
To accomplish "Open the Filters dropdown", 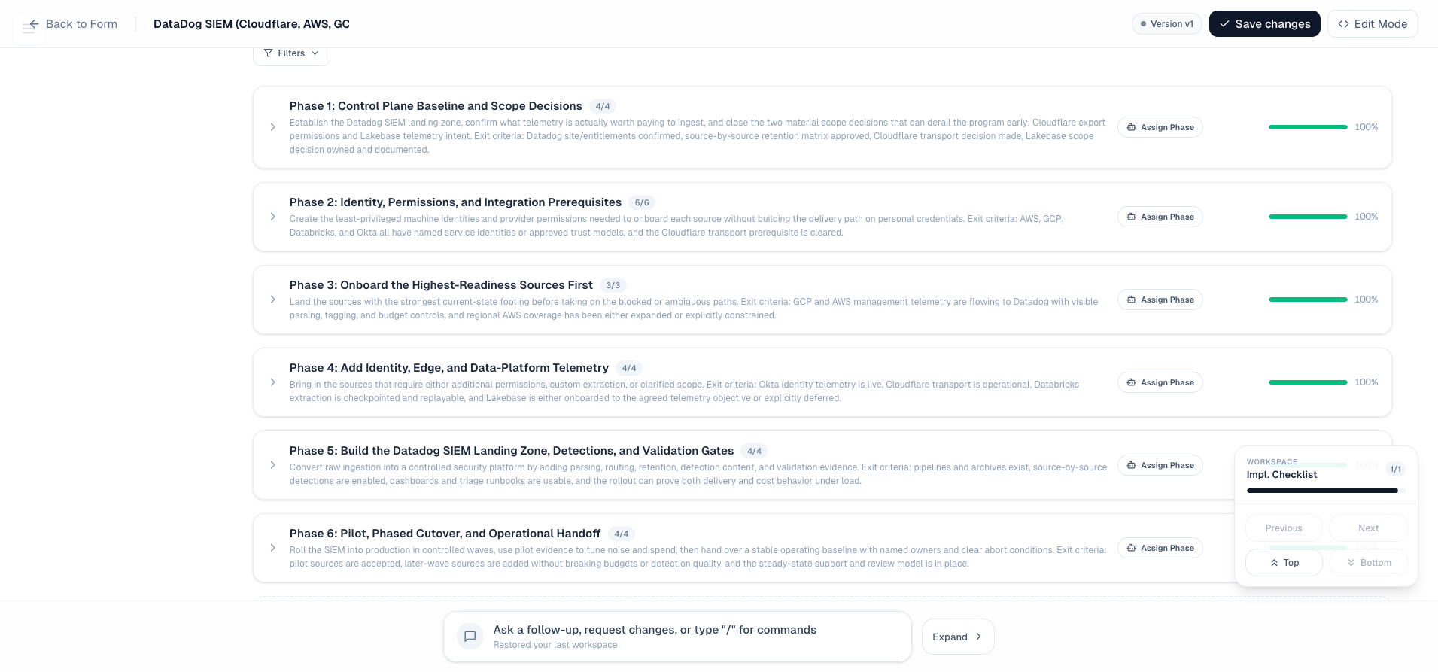I will 291,53.
